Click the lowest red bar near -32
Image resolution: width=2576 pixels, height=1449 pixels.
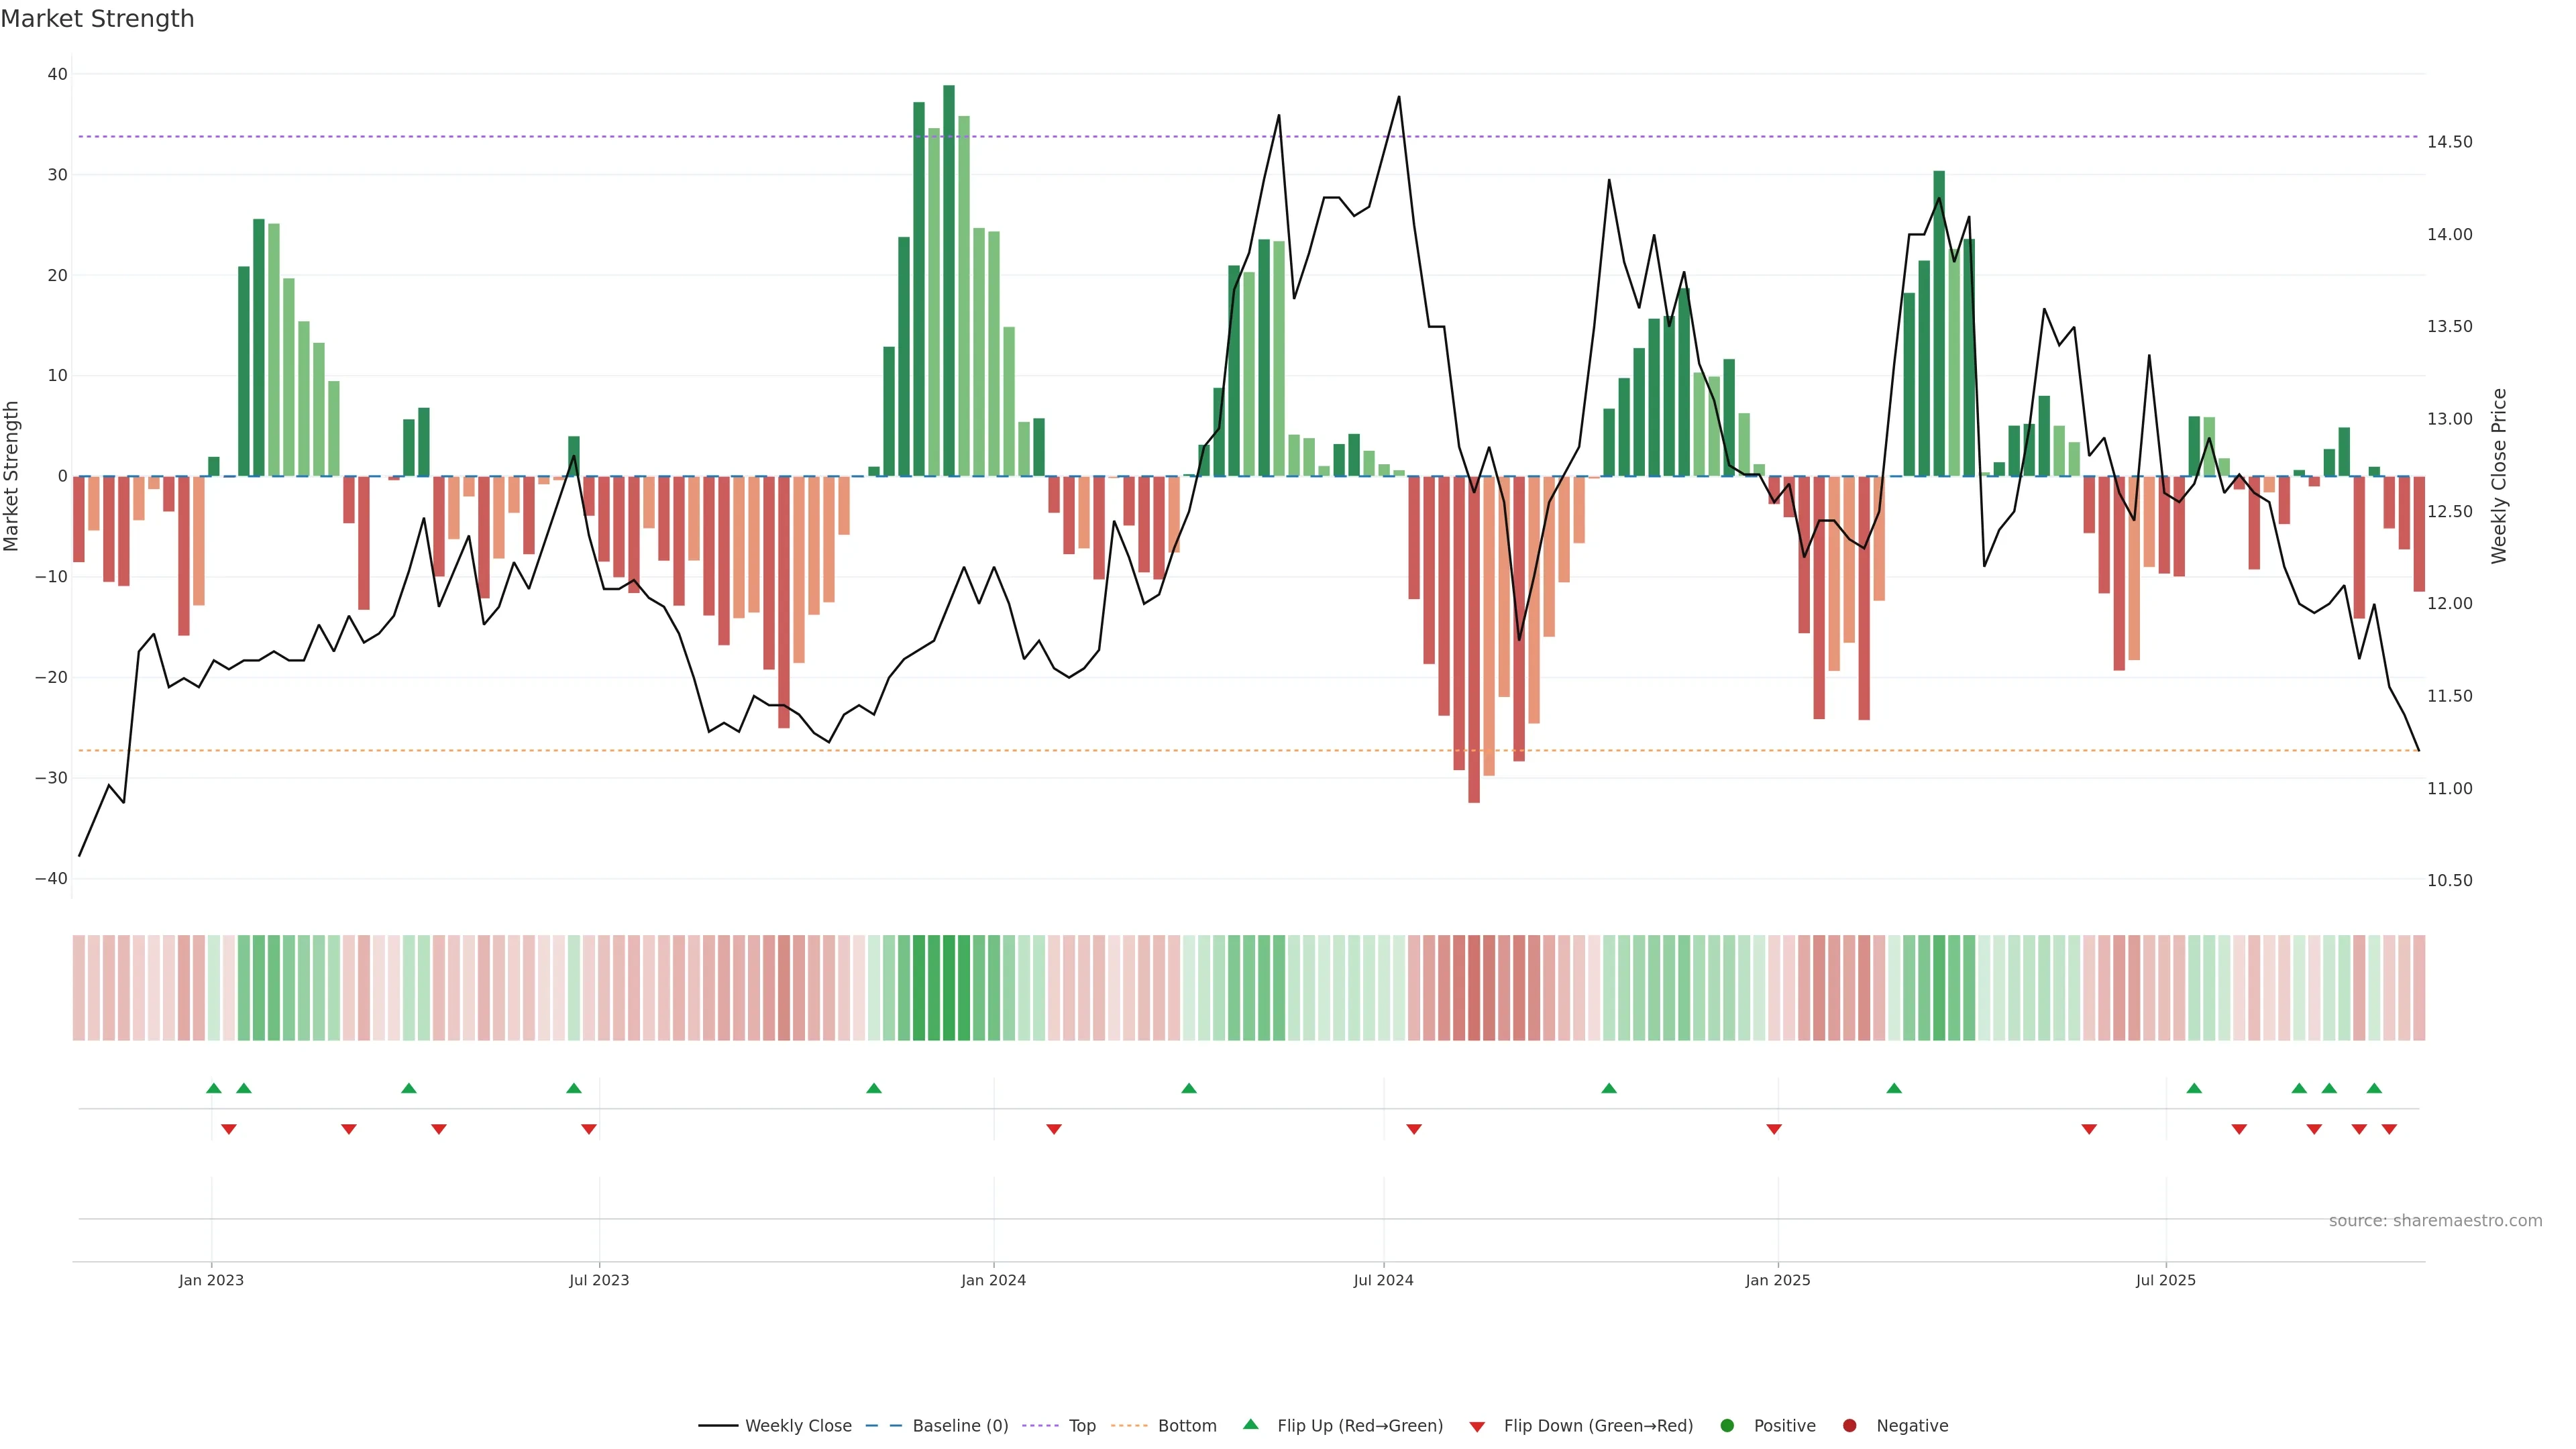(1474, 640)
